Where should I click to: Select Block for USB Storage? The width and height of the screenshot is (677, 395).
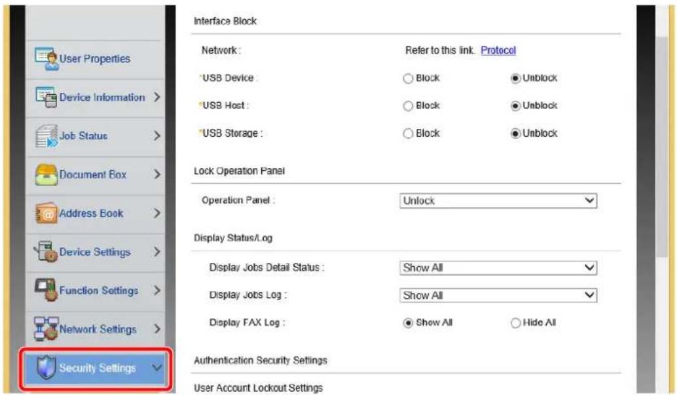408,133
